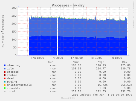
Task: Click the 200 y-axis label
Action: coord(14,24)
